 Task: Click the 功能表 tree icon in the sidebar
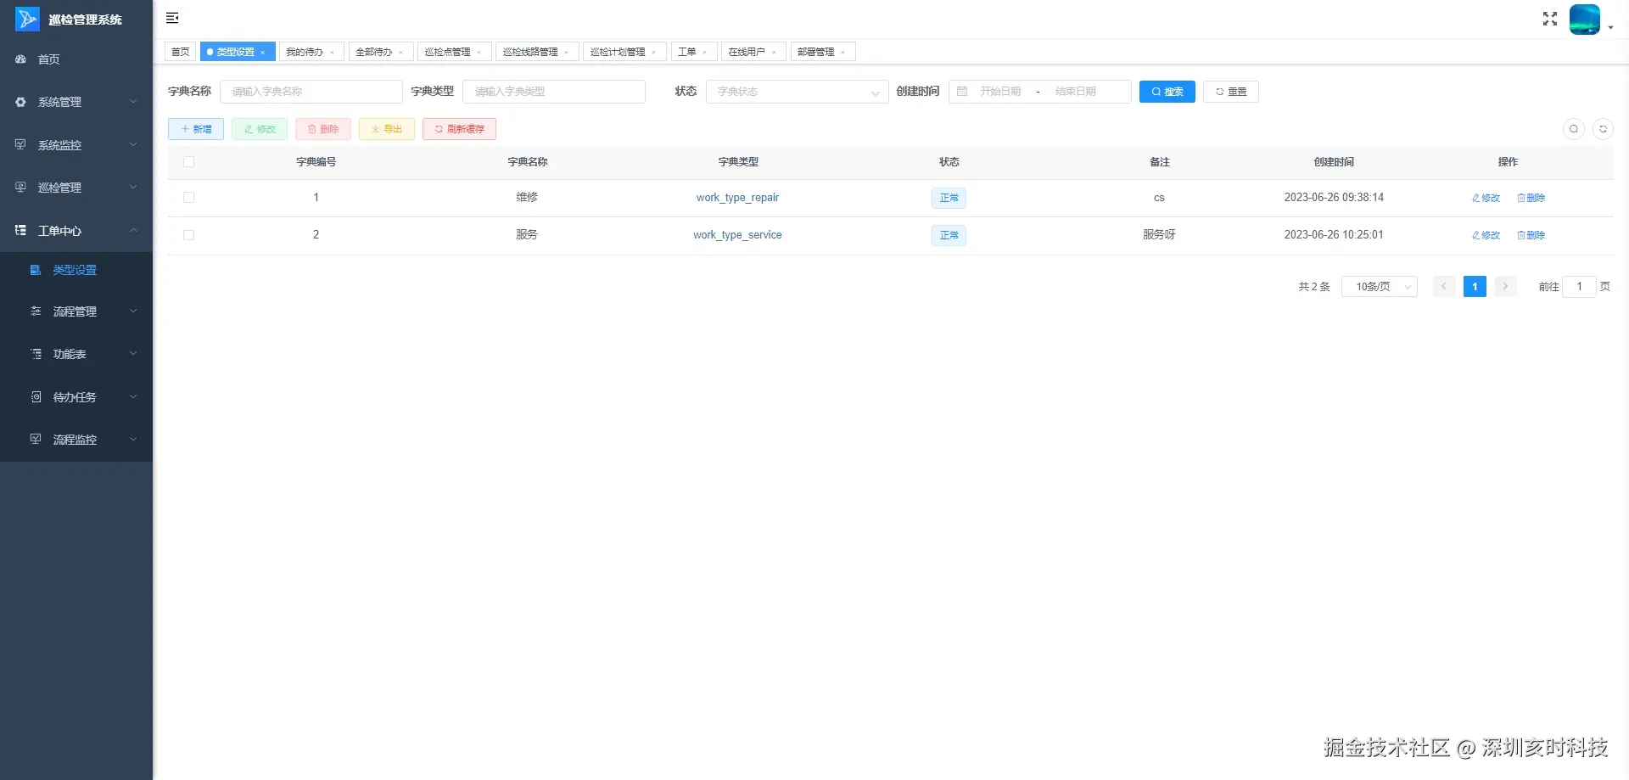tap(36, 354)
